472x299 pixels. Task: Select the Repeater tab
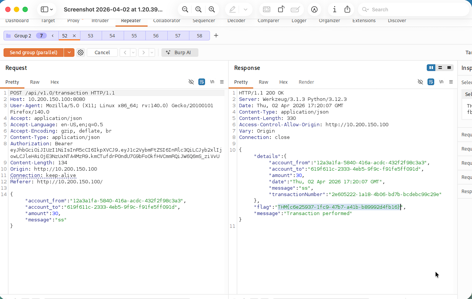pyautogui.click(x=131, y=21)
